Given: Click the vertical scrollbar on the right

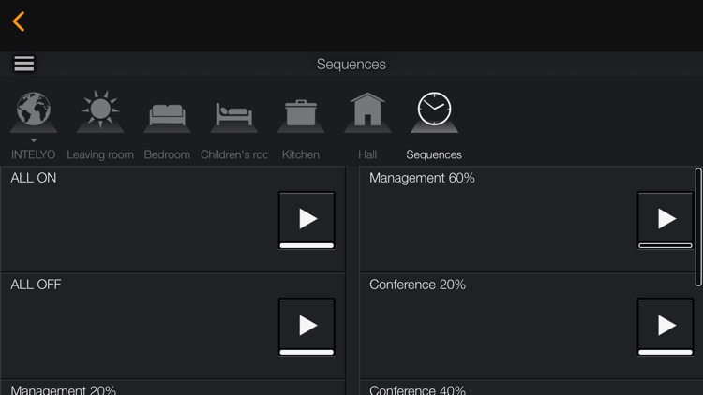Looking at the screenshot, I should point(698,227).
